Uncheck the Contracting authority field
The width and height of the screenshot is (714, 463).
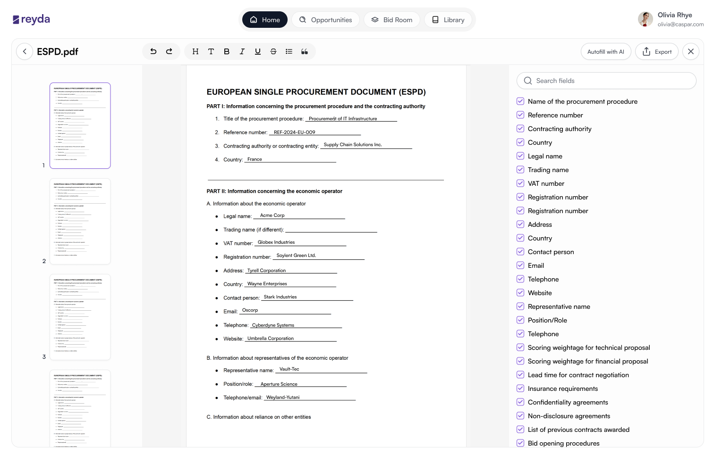[x=520, y=129]
